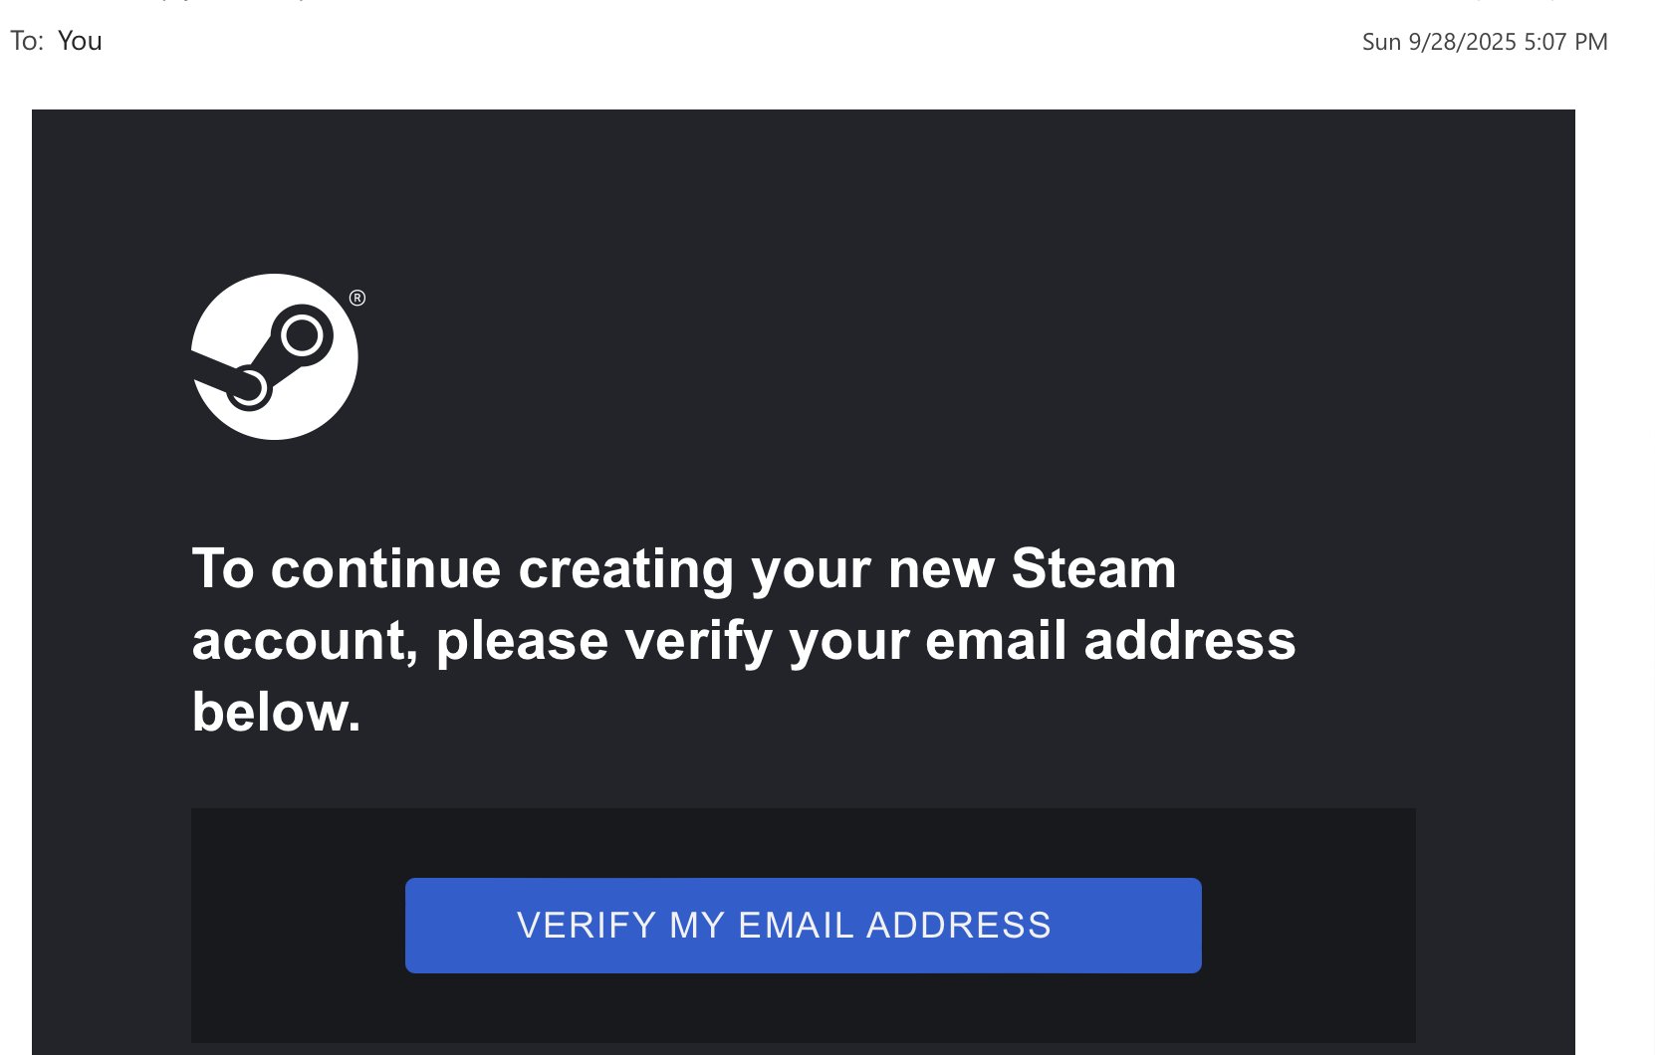Click the weekday "Sun" in the header

(1381, 42)
